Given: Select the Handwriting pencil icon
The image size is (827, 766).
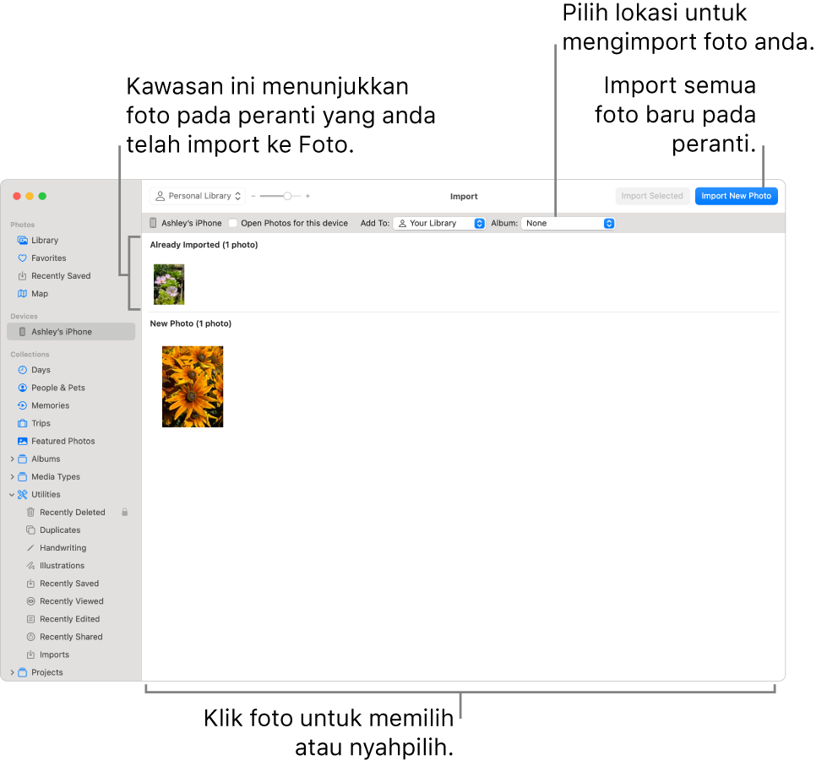Looking at the screenshot, I should click(x=30, y=548).
